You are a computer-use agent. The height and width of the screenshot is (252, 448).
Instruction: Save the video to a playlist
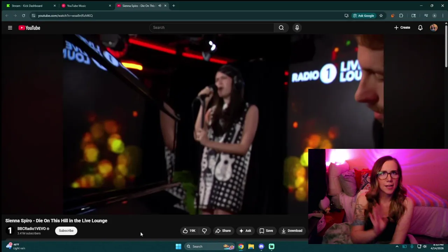tap(266, 231)
